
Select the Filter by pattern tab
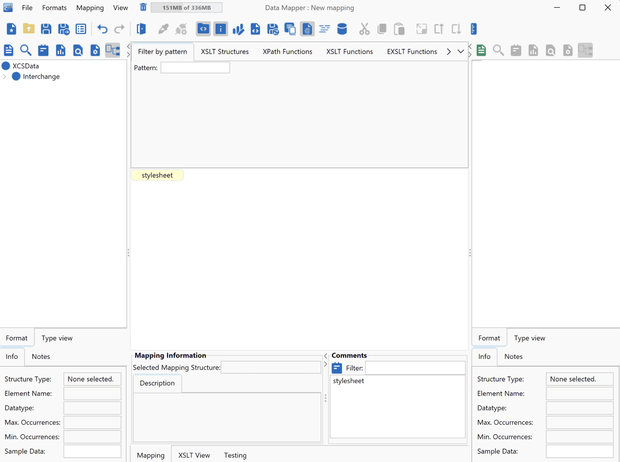click(x=163, y=52)
